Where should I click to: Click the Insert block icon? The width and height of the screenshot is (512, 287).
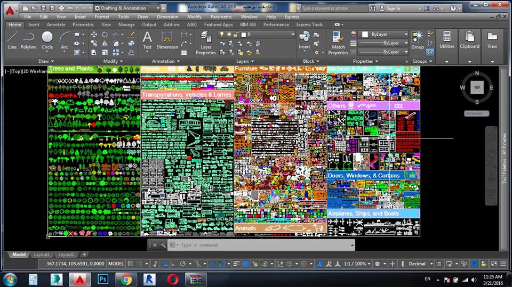(305, 40)
